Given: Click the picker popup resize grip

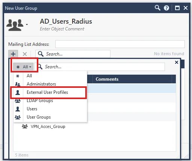Looking at the screenshot, I should (x=178, y=156).
